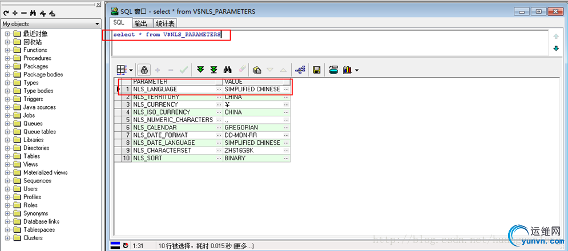
Task: Open find in result grid binoculars
Action: click(228, 70)
